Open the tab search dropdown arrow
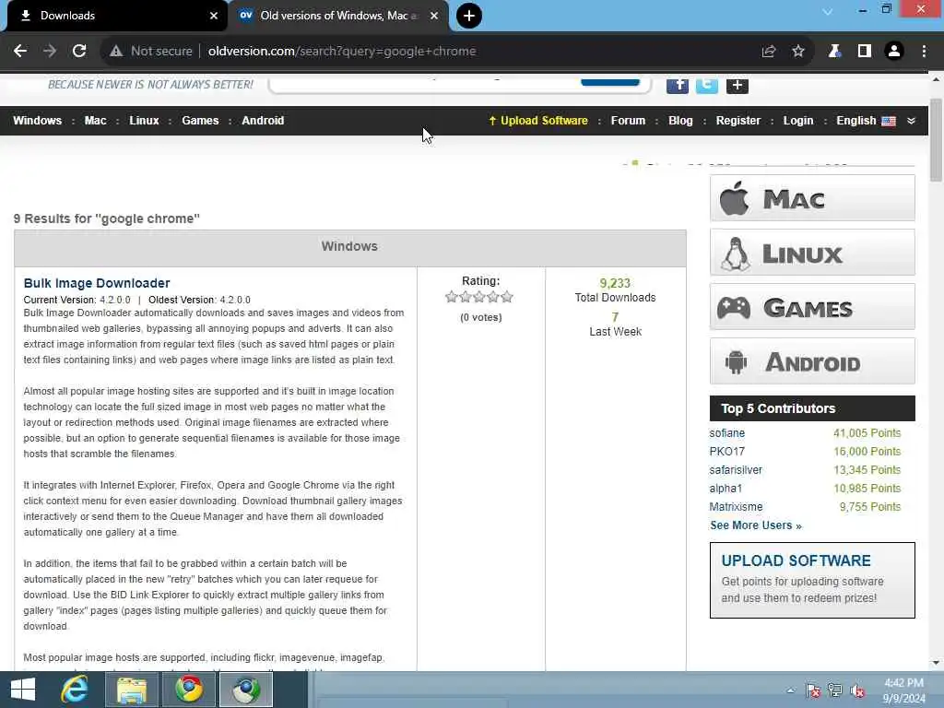Screen dimensions: 944x708 pyautogui.click(x=828, y=11)
